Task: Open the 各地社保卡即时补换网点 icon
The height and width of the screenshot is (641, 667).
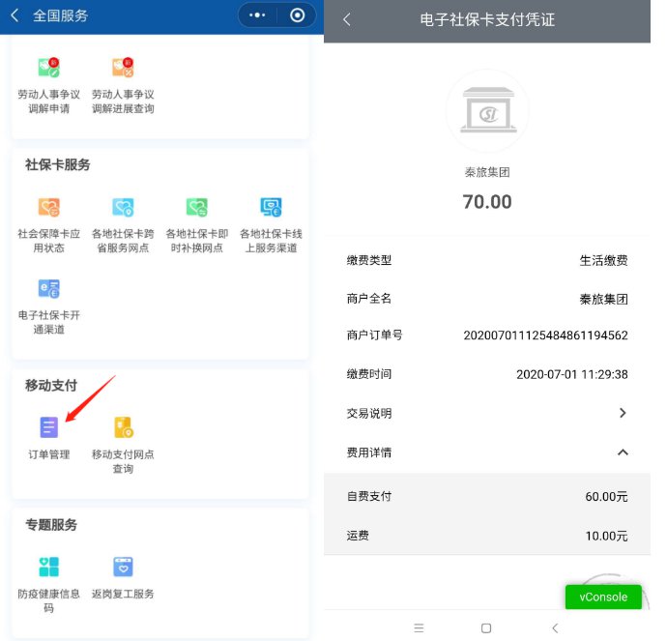Action: click(x=197, y=208)
